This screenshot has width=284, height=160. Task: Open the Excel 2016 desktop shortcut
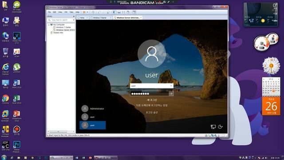click(x=17, y=99)
